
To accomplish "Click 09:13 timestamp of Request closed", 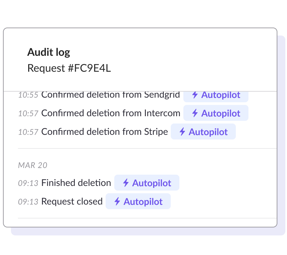I will 28,202.
